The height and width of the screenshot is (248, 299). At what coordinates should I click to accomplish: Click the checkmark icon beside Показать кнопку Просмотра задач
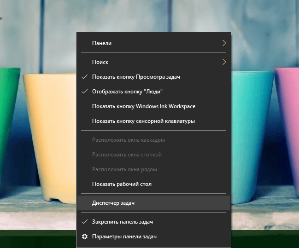click(84, 77)
